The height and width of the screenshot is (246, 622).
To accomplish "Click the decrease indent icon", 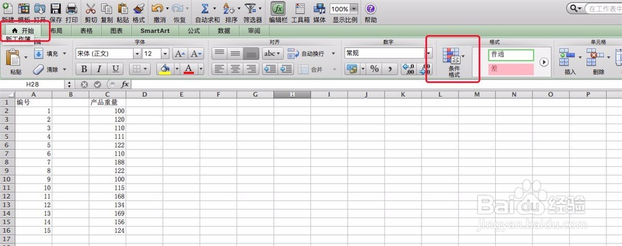I will (x=270, y=69).
